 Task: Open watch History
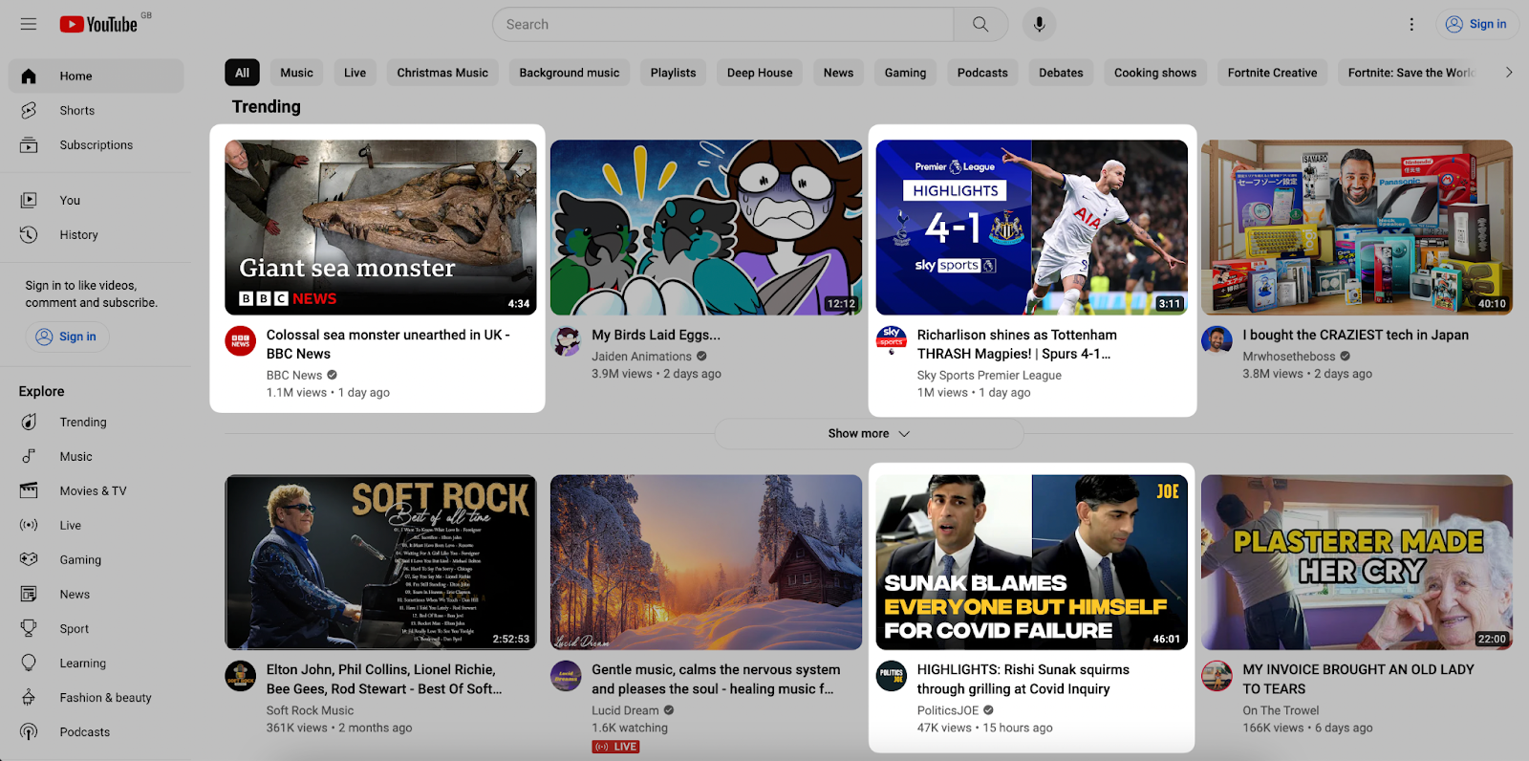coord(96,234)
